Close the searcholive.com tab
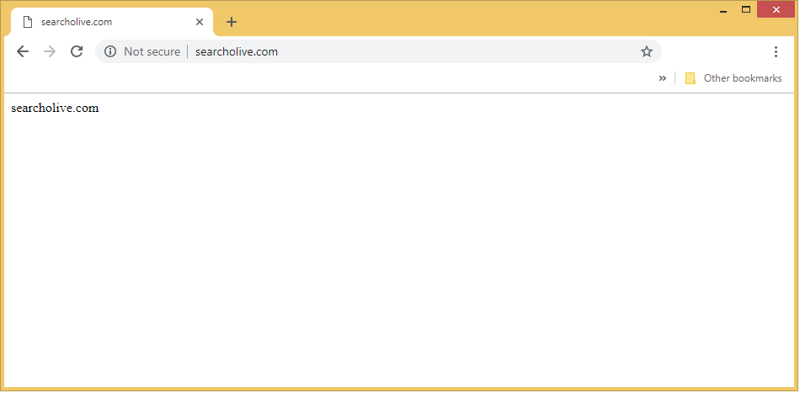The width and height of the screenshot is (800, 393). point(200,22)
